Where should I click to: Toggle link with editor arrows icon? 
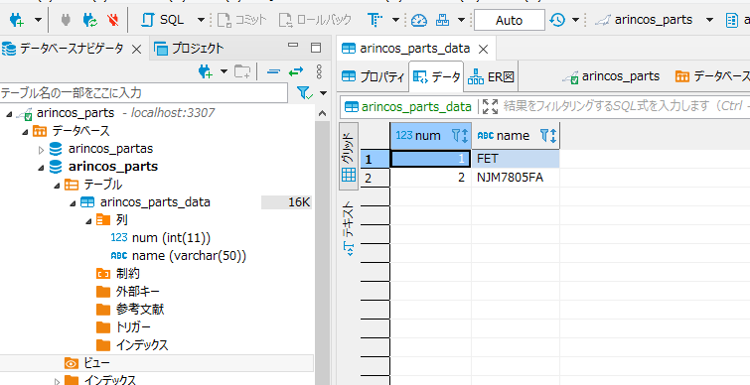[x=296, y=71]
